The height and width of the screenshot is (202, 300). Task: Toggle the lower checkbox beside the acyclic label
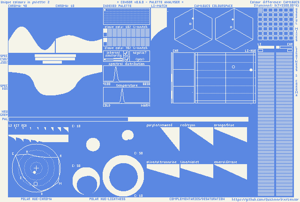click(x=126, y=59)
